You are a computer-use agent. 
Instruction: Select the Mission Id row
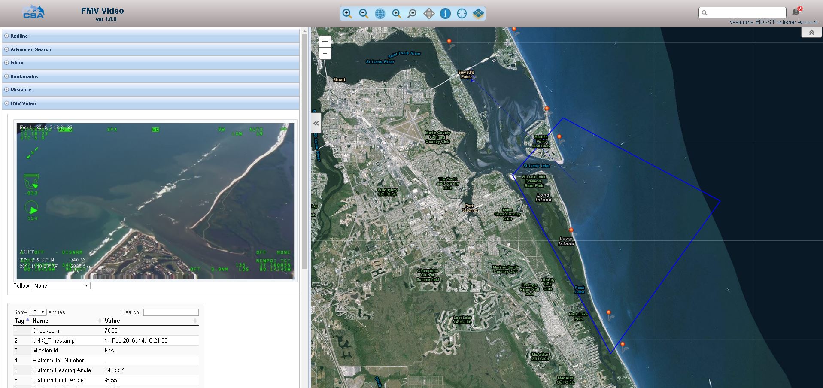click(x=106, y=350)
